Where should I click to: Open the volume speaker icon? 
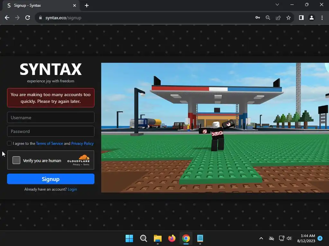click(x=289, y=238)
